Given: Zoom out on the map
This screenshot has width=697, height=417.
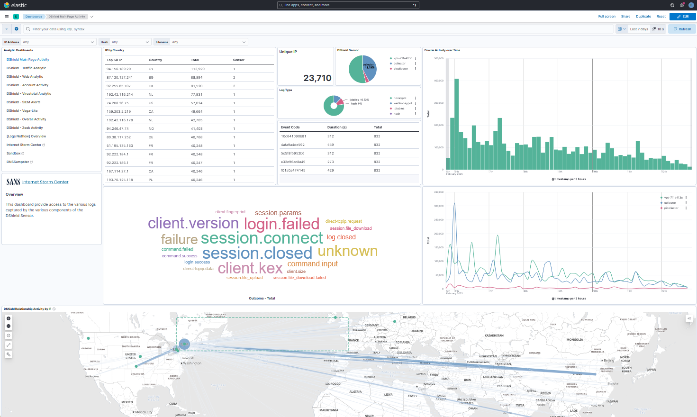Looking at the screenshot, I should click(x=9, y=326).
